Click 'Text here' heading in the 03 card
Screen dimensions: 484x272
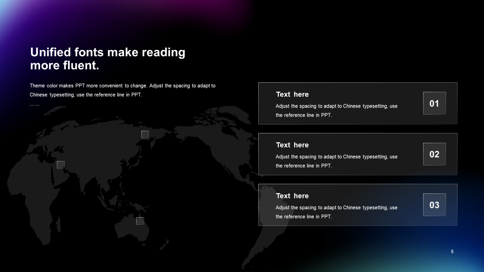[x=292, y=196]
